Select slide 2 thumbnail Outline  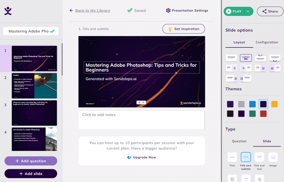tap(34, 86)
